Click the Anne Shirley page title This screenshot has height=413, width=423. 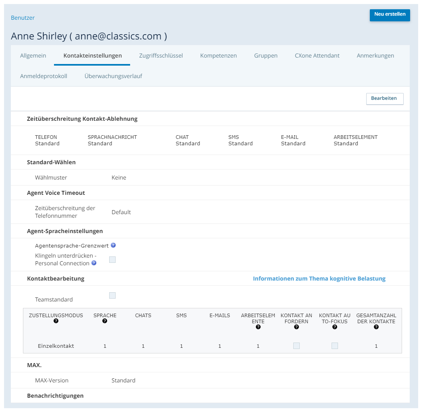pos(89,36)
